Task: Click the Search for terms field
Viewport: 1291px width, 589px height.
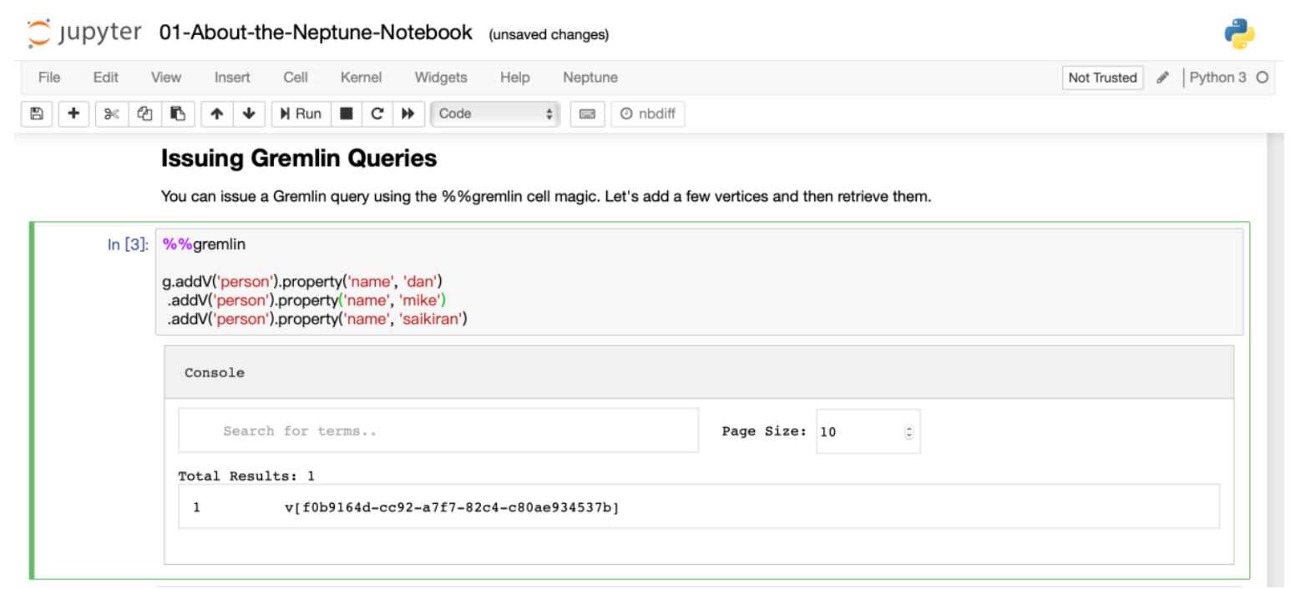Action: (438, 431)
